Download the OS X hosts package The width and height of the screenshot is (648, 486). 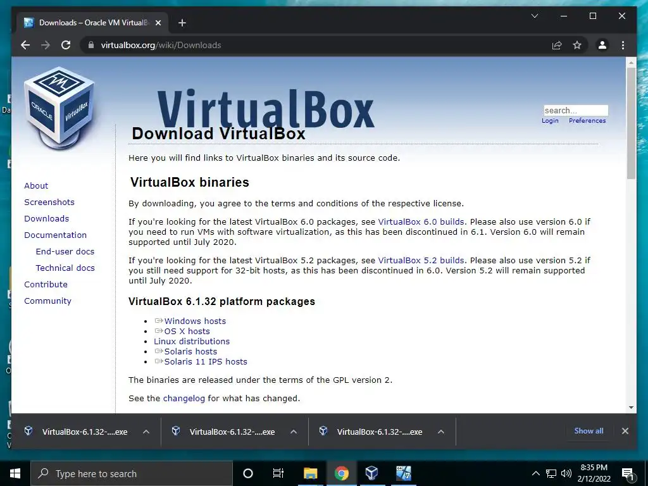[x=187, y=332]
